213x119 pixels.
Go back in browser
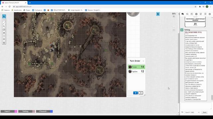pyautogui.click(x=2, y=7)
